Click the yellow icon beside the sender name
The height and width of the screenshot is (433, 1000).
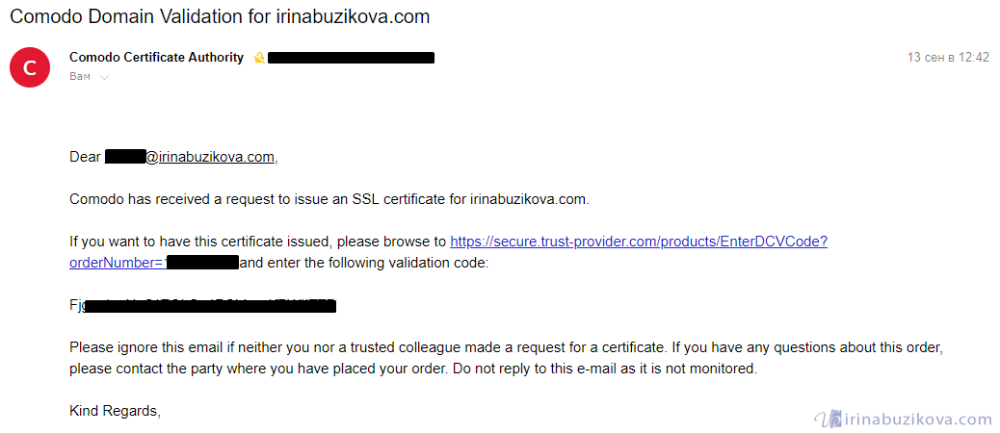coord(258,58)
